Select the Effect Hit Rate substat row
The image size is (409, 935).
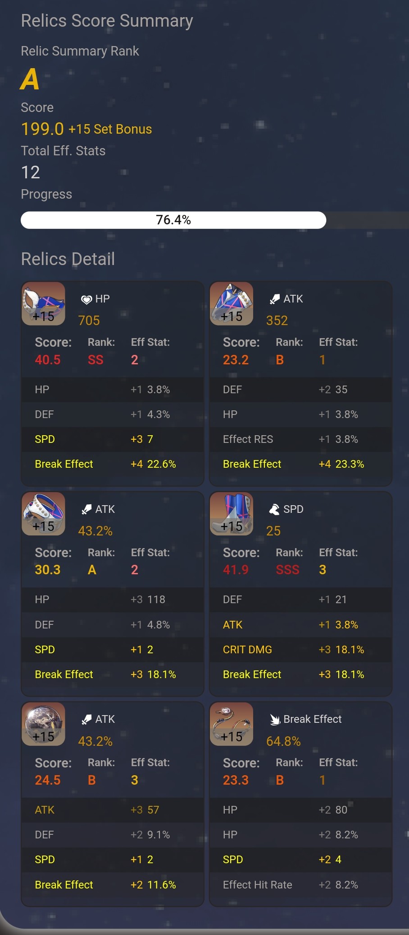(x=300, y=885)
